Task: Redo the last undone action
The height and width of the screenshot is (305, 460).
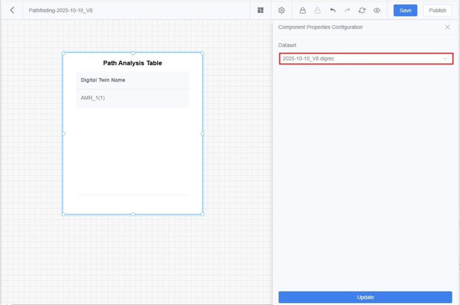Action: (x=347, y=10)
